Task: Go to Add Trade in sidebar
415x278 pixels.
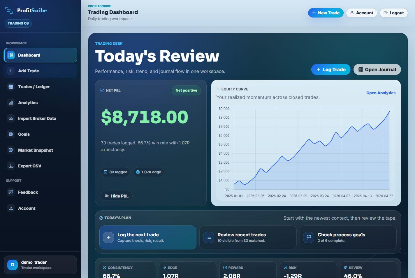Action: [x=40, y=71]
